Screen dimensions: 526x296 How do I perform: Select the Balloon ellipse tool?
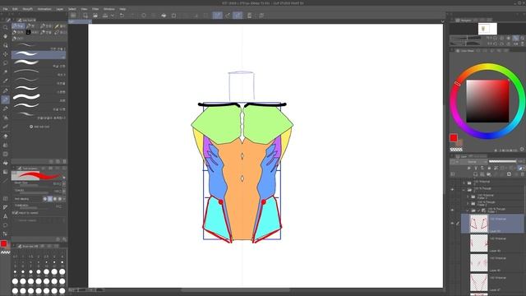click(x=6, y=225)
